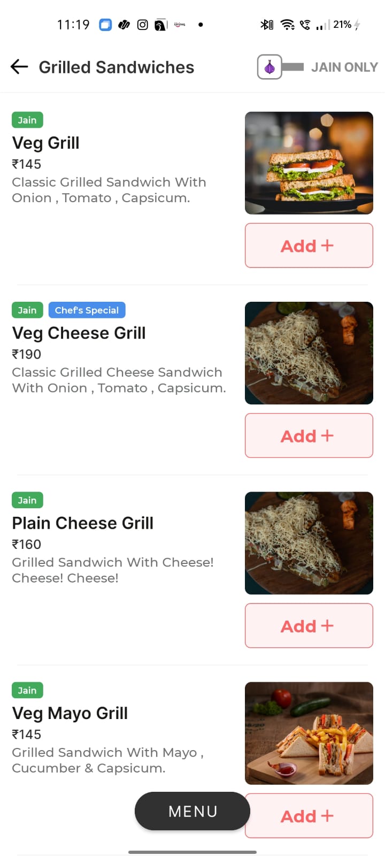Go back using the arrow icon
385x856 pixels.
click(19, 67)
